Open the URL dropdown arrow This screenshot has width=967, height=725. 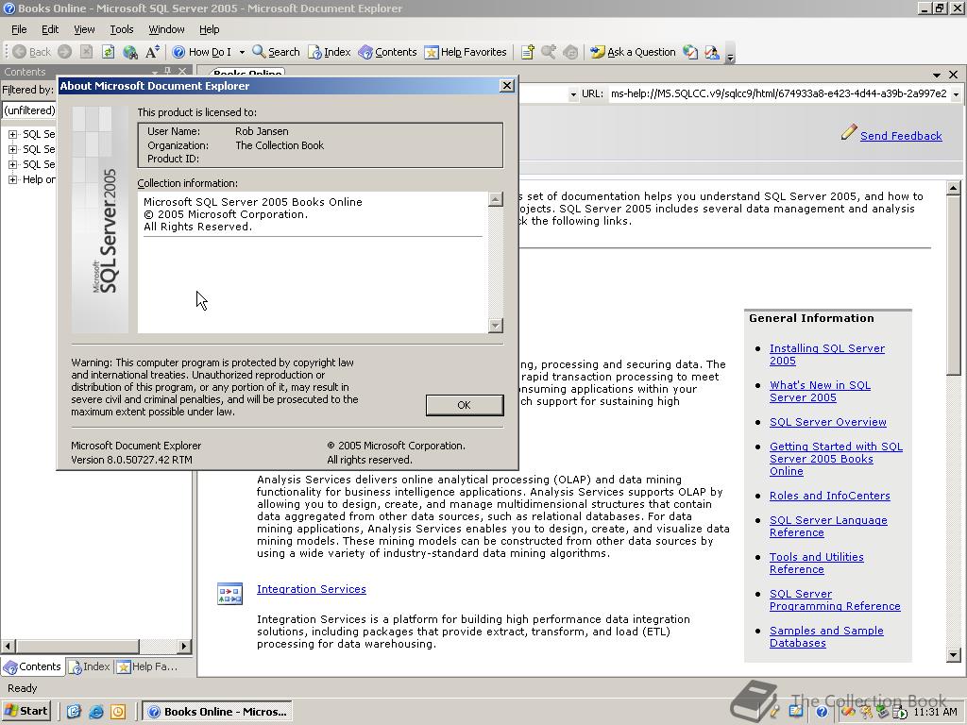(956, 94)
